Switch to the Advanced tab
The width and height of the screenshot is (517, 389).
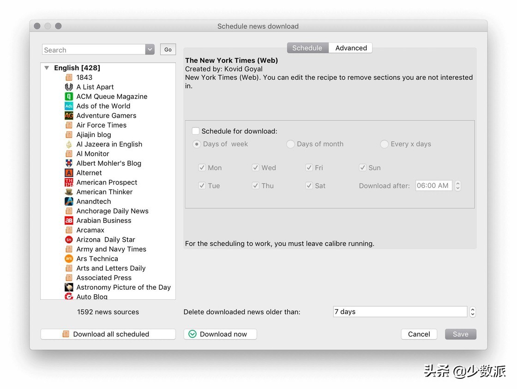click(351, 48)
